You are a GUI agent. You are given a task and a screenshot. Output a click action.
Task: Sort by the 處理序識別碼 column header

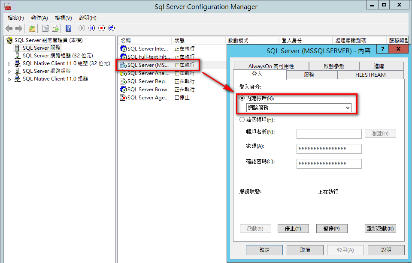coord(360,40)
